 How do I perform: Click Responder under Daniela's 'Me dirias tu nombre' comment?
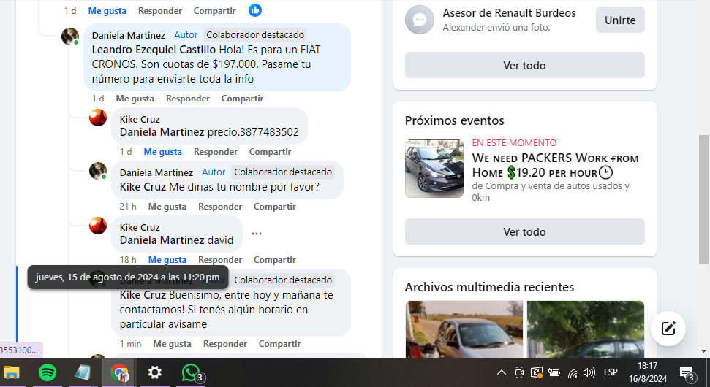tap(220, 207)
